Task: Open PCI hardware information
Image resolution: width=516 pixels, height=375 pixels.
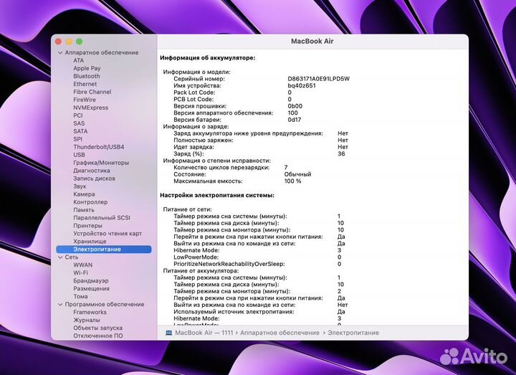Action: (x=78, y=115)
